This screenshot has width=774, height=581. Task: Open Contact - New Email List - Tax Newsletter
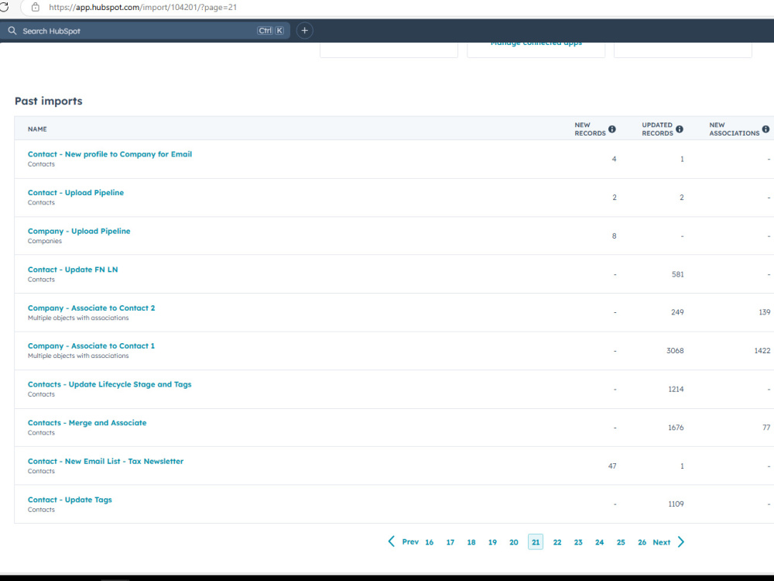pyautogui.click(x=105, y=461)
